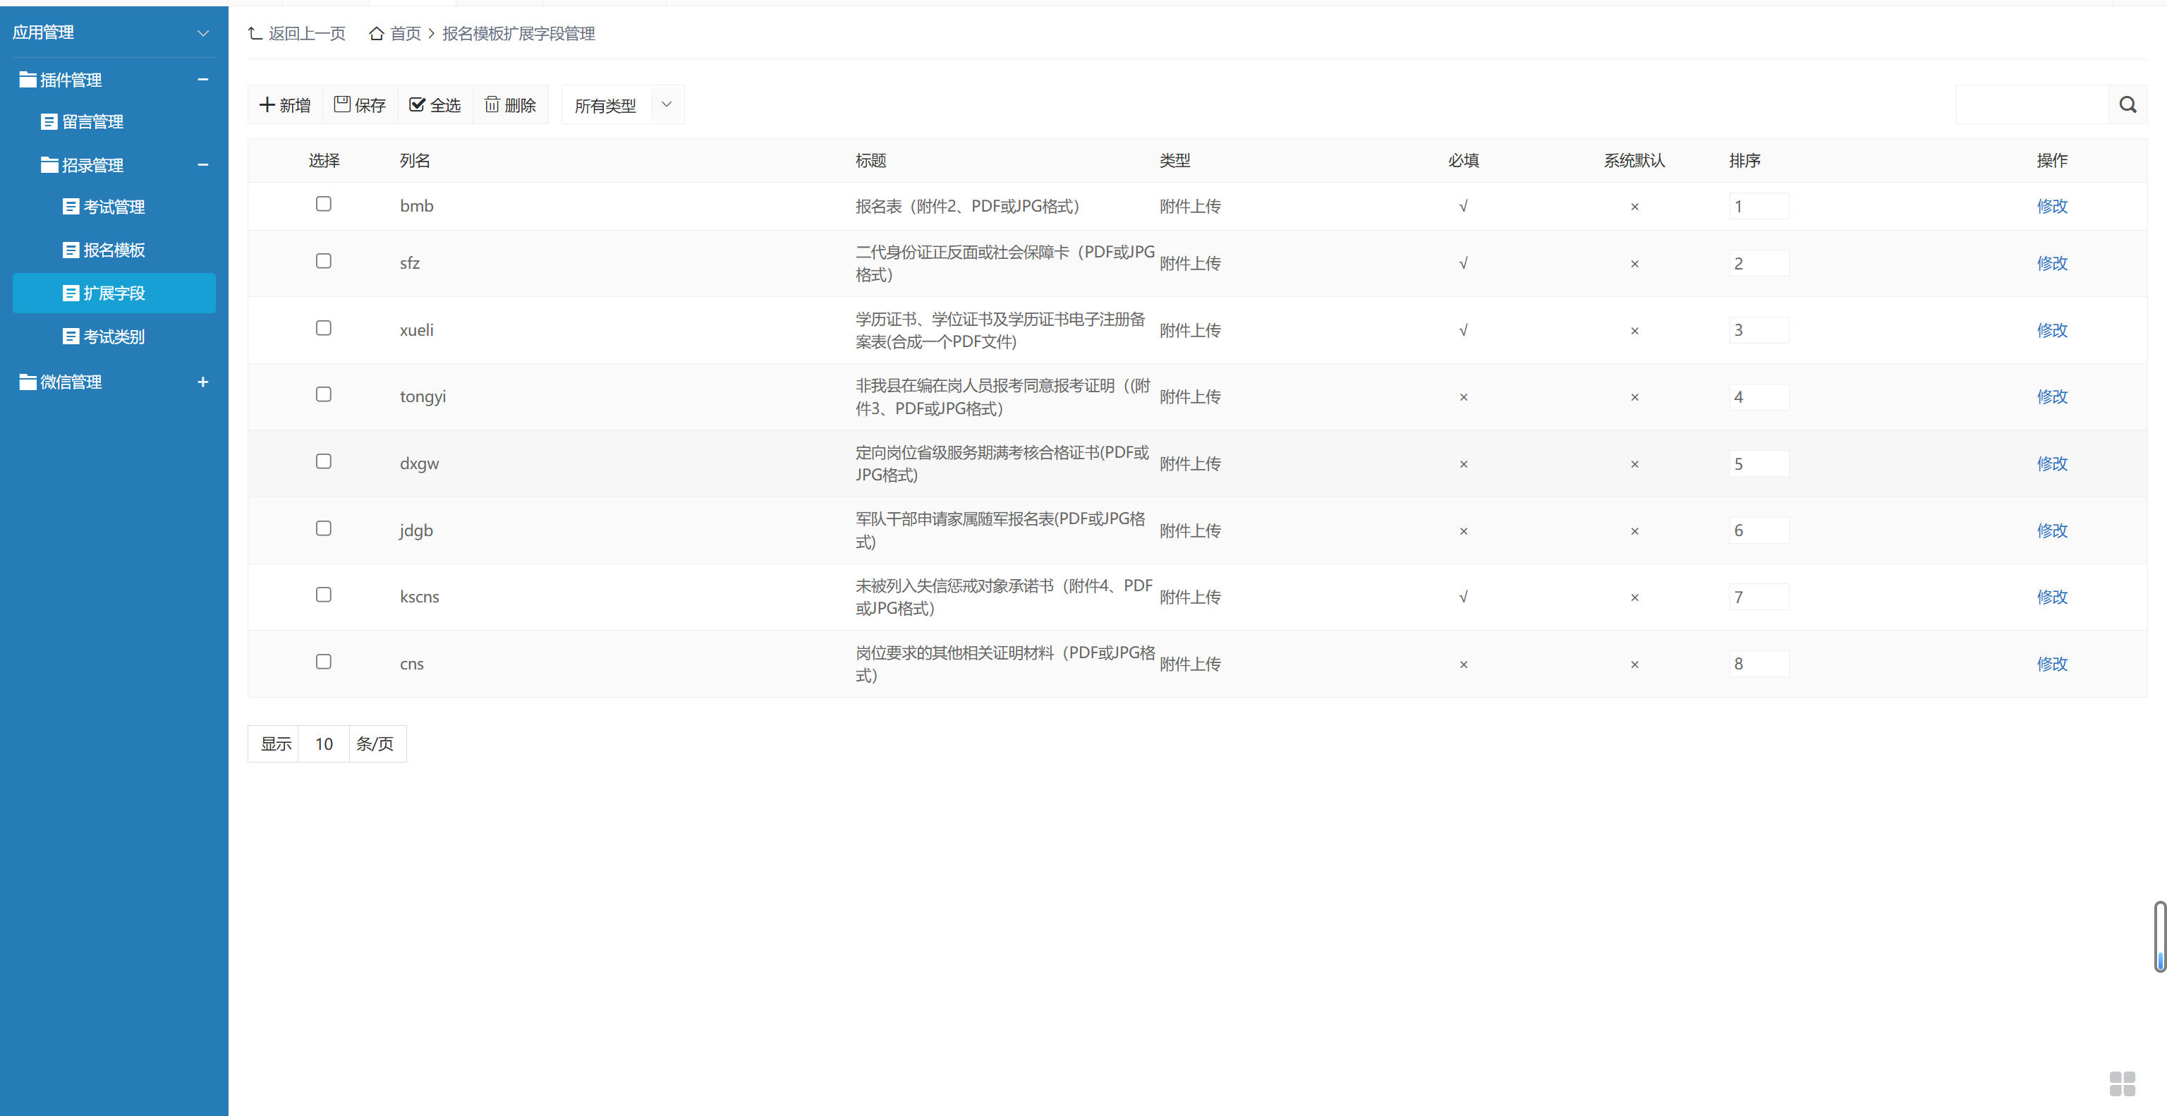Click the sort order field showing 1
This screenshot has width=2167, height=1116.
tap(1759, 206)
